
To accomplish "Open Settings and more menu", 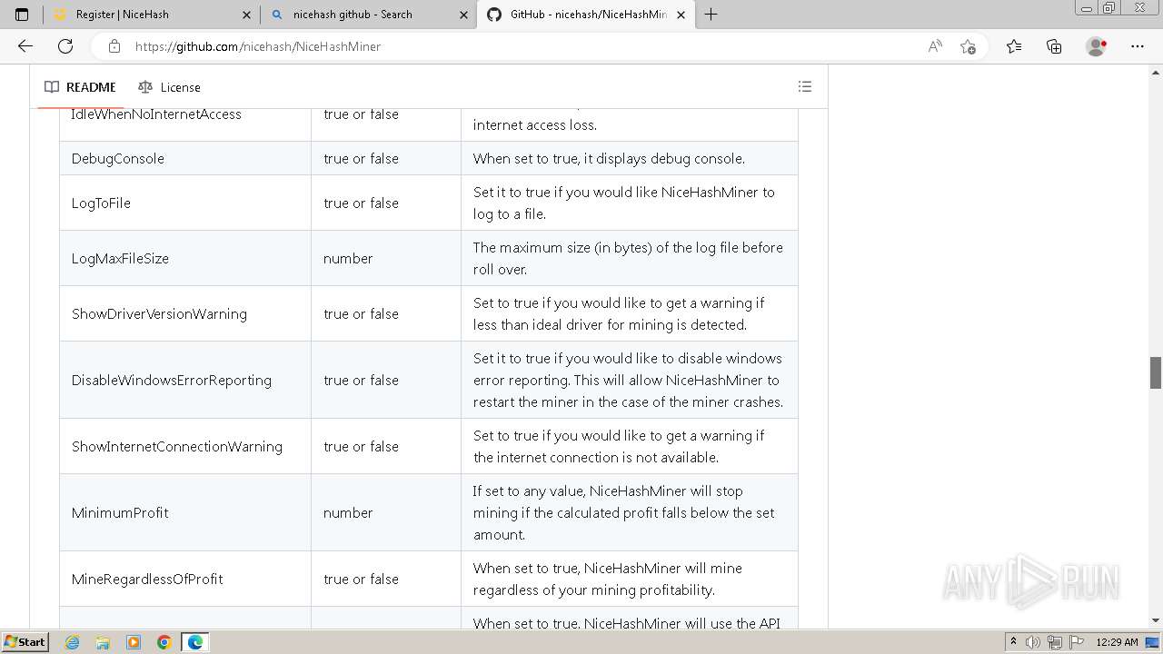I will click(1138, 46).
